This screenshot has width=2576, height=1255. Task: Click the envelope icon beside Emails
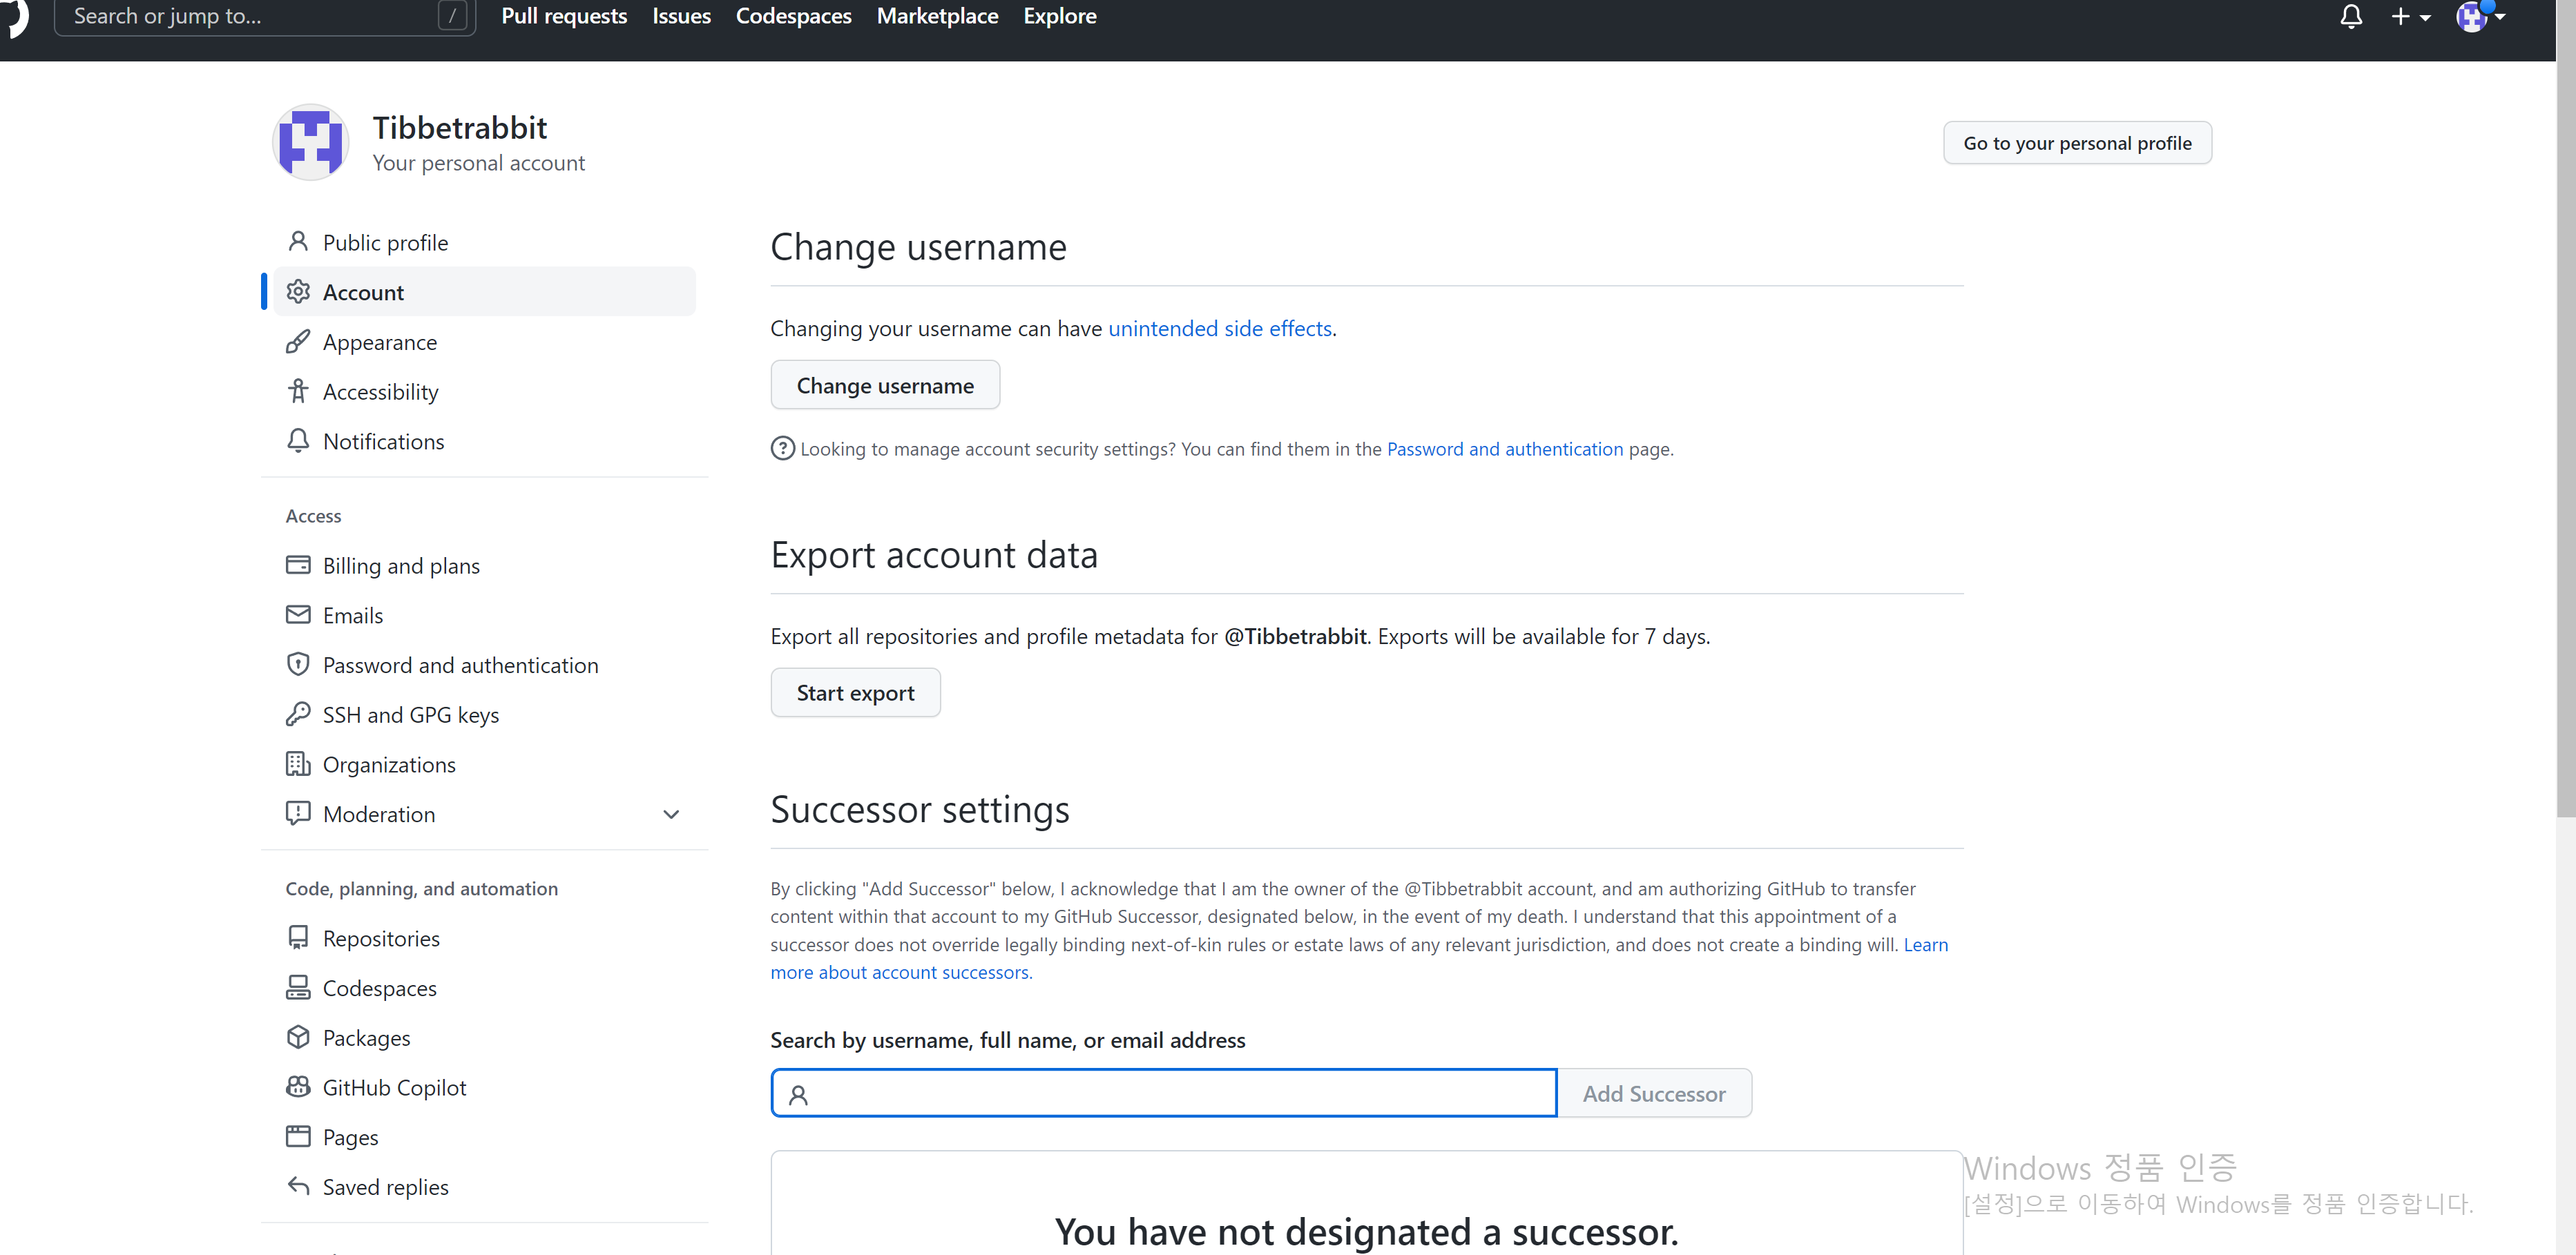point(298,614)
